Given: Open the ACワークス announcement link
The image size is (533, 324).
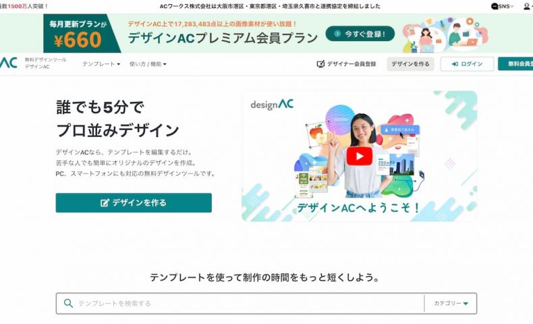Looking at the screenshot, I should pos(270,6).
